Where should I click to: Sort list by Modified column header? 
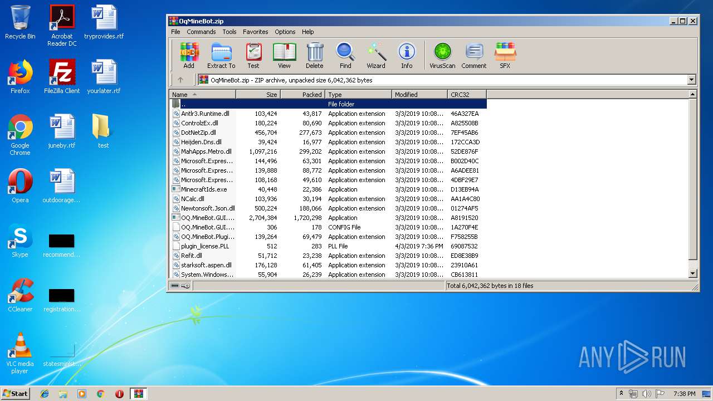420,94
